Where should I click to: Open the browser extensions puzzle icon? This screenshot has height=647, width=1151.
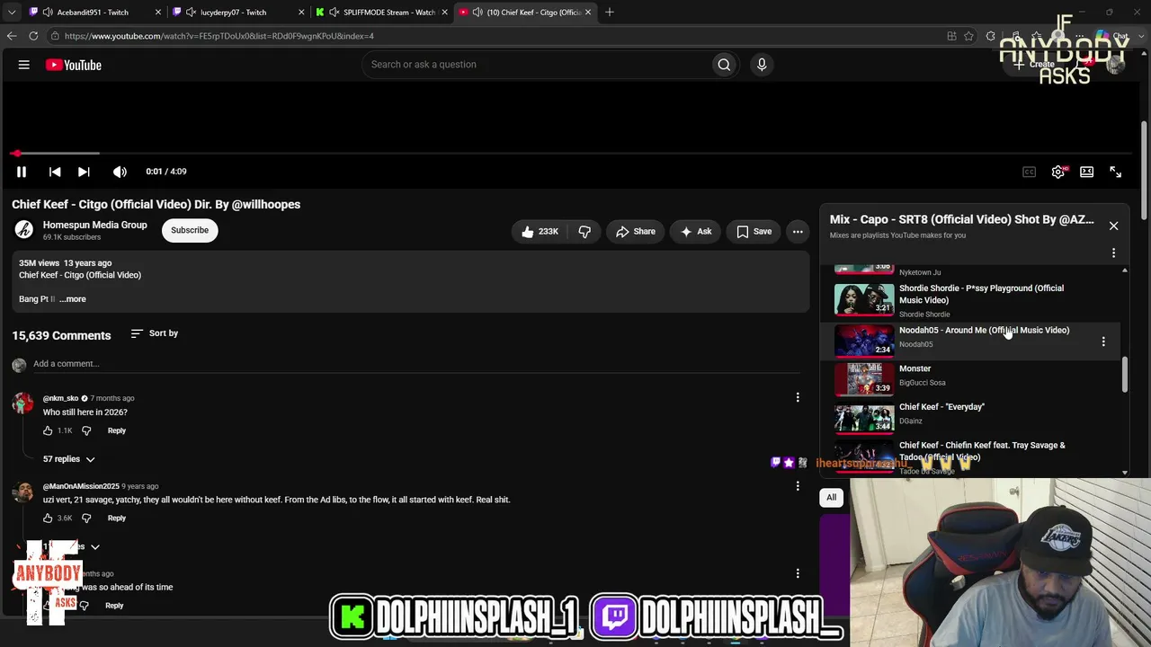[991, 36]
